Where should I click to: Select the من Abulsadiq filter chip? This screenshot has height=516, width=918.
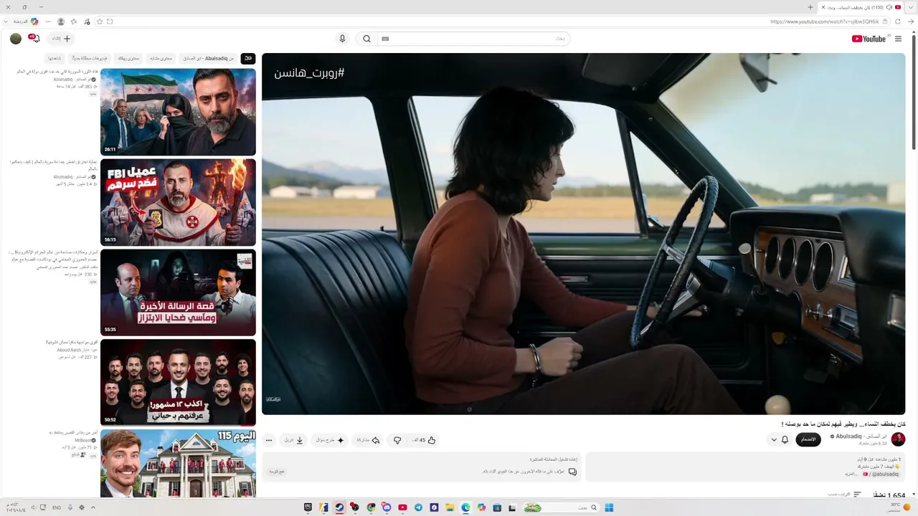tap(209, 58)
